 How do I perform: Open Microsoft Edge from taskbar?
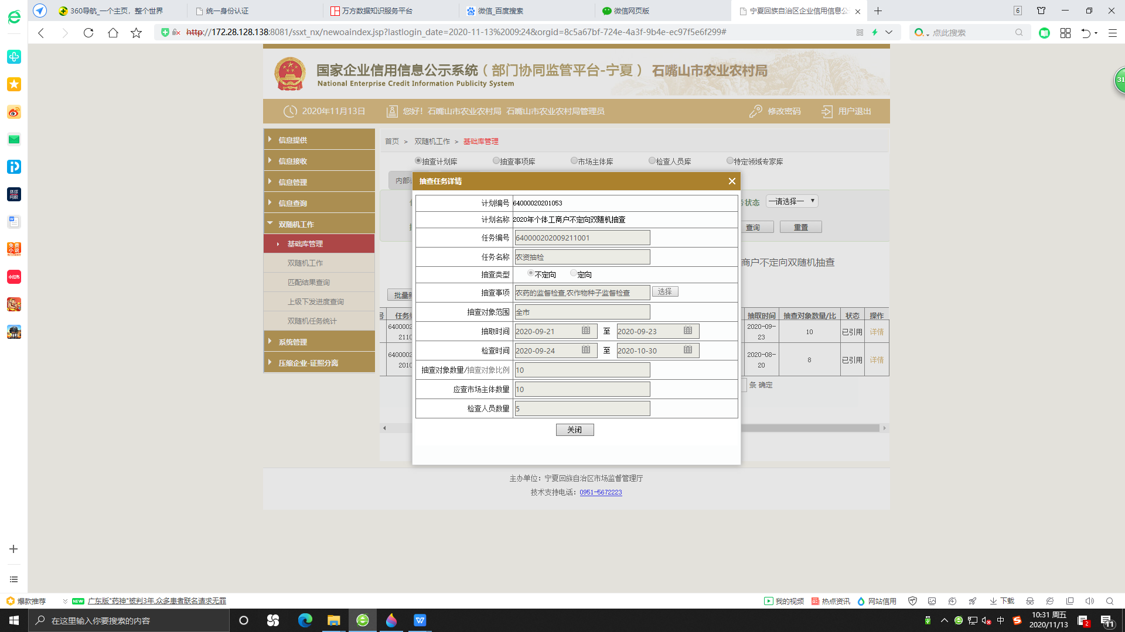tap(305, 620)
